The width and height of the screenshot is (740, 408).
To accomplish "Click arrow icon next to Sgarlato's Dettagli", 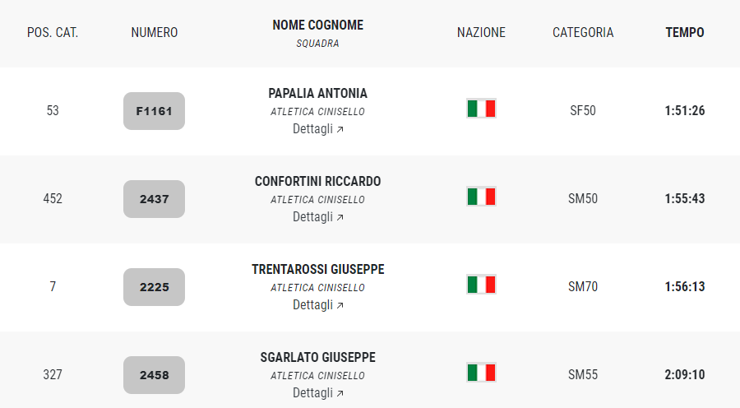I will tap(340, 393).
